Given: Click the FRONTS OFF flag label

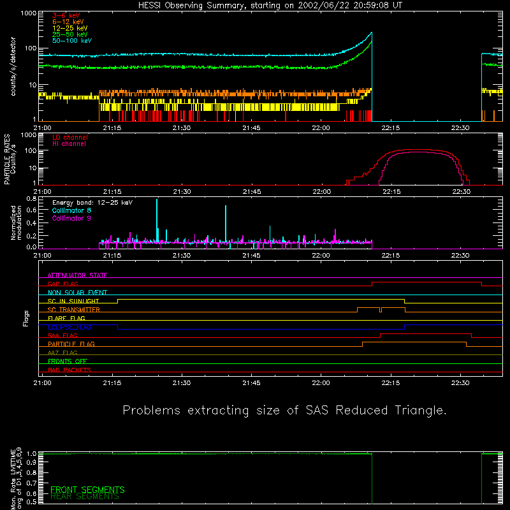Looking at the screenshot, I should pyautogui.click(x=68, y=361).
